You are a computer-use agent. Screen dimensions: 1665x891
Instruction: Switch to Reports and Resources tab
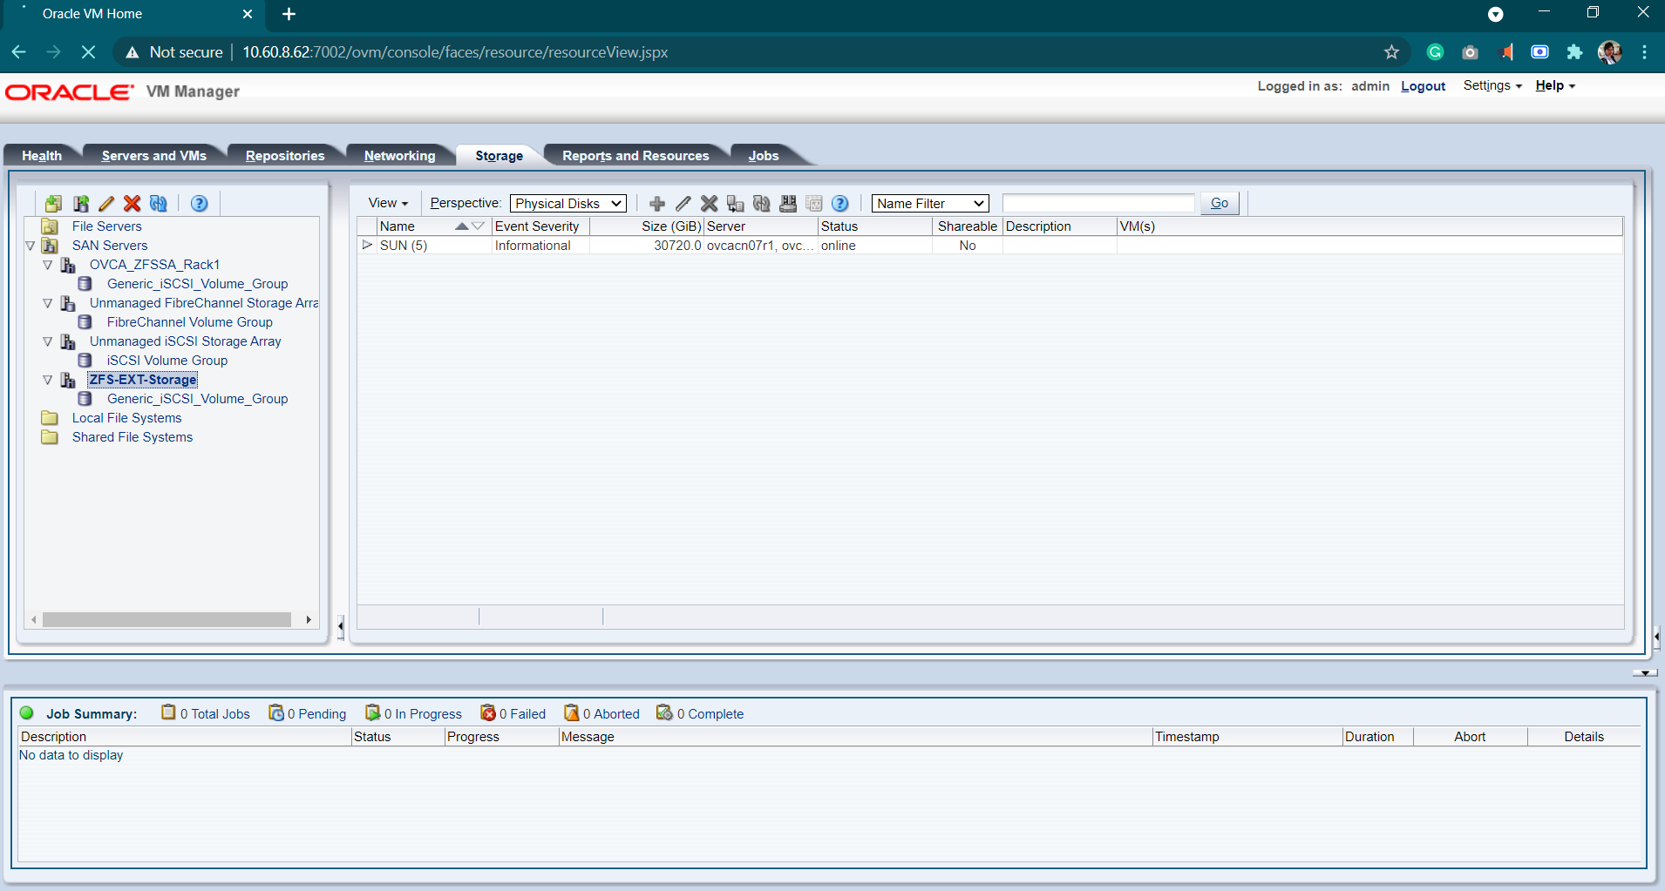pos(635,155)
